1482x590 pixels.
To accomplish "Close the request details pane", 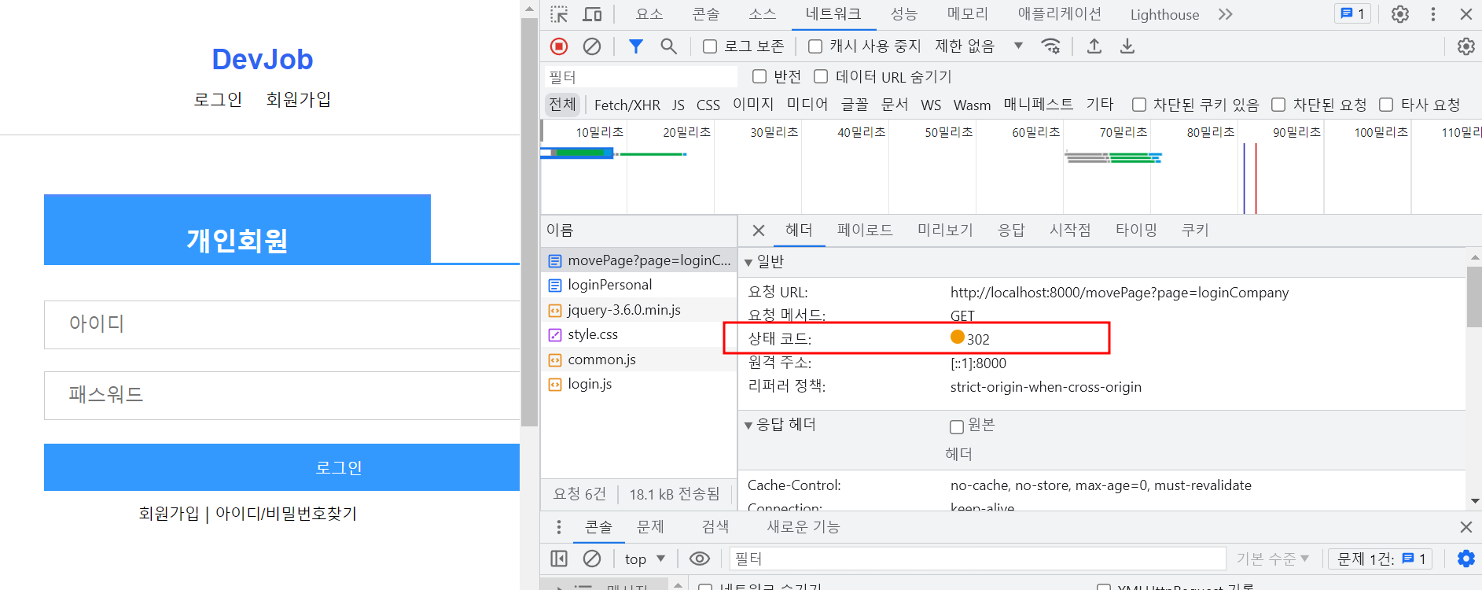I will [759, 230].
